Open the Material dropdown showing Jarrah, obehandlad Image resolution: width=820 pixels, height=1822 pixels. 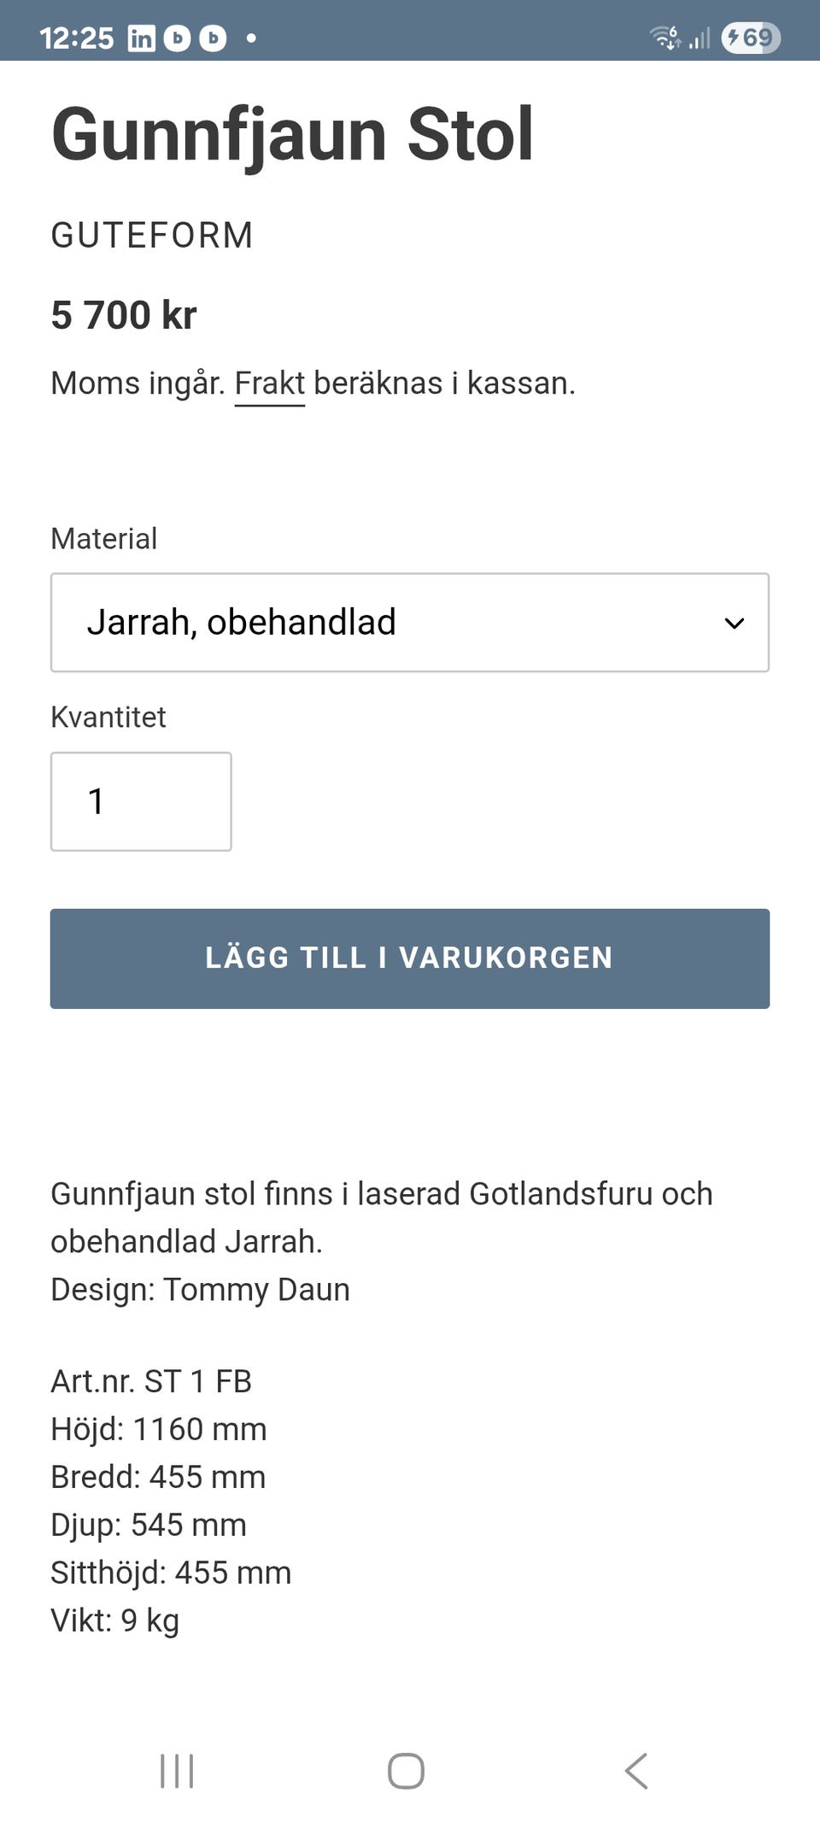point(409,623)
